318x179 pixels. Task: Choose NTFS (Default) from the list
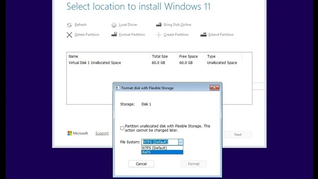click(x=162, y=148)
